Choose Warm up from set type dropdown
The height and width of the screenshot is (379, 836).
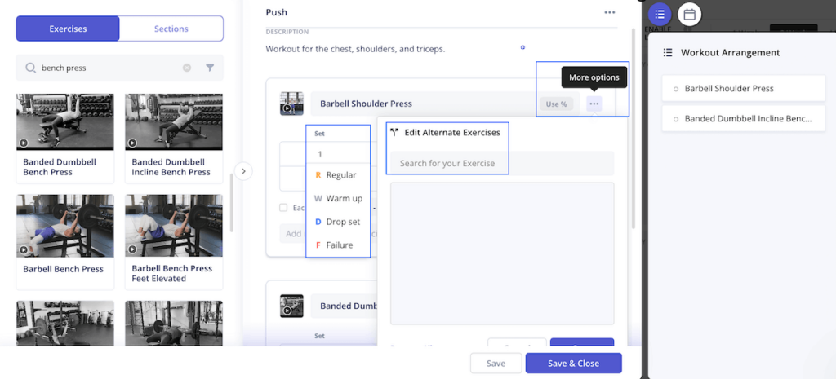click(x=338, y=198)
